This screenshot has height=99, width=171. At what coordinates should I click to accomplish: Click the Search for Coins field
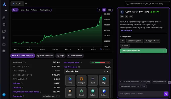147,4
